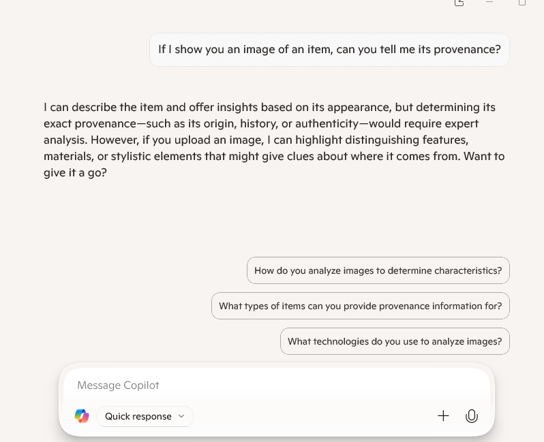
Task: Pick "What technologies do you use" suggestion
Action: coord(395,341)
